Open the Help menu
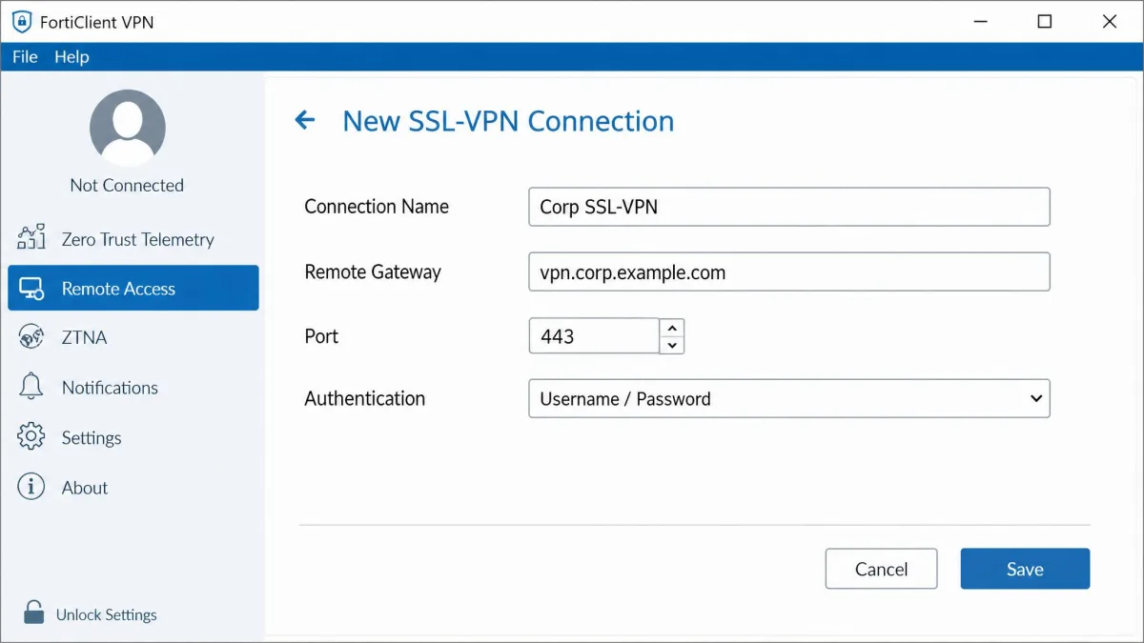Viewport: 1144px width, 643px height. pyautogui.click(x=71, y=57)
